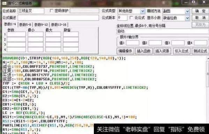Click the 指标公式编辑器 window title icon

[5, 3]
